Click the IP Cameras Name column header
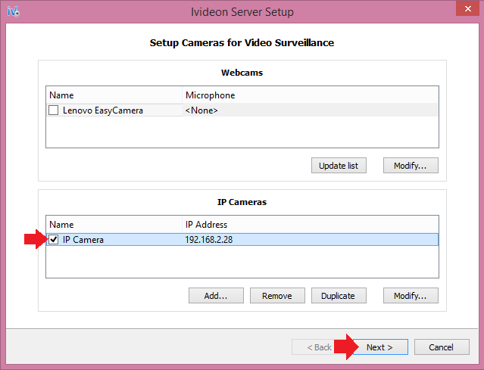The height and width of the screenshot is (370, 484). pyautogui.click(x=114, y=225)
